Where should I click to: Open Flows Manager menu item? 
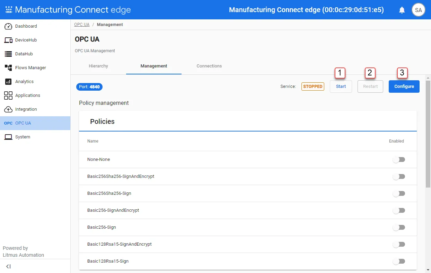(x=35, y=68)
